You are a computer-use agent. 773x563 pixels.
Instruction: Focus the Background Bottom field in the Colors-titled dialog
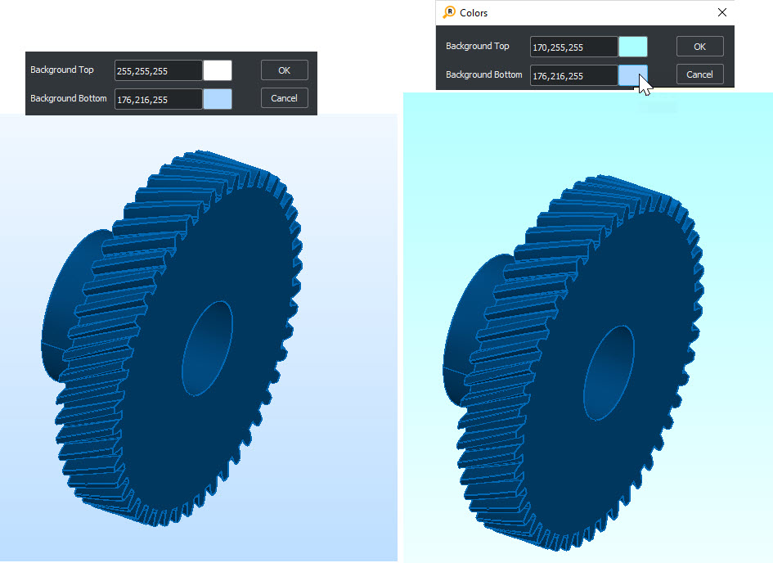573,75
